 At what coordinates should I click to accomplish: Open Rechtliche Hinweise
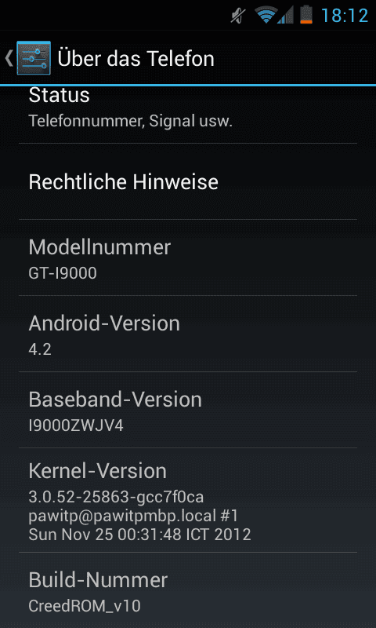pyautogui.click(x=188, y=181)
